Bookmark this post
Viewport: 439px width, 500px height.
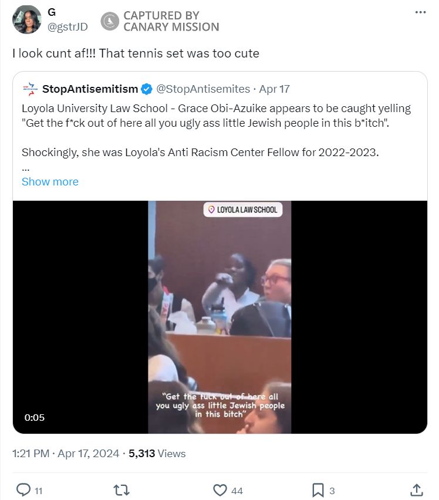tap(318, 490)
